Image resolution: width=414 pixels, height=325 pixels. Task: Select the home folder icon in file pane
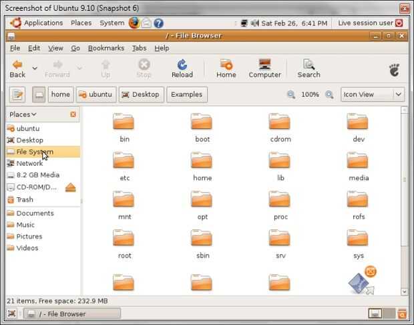(x=202, y=160)
